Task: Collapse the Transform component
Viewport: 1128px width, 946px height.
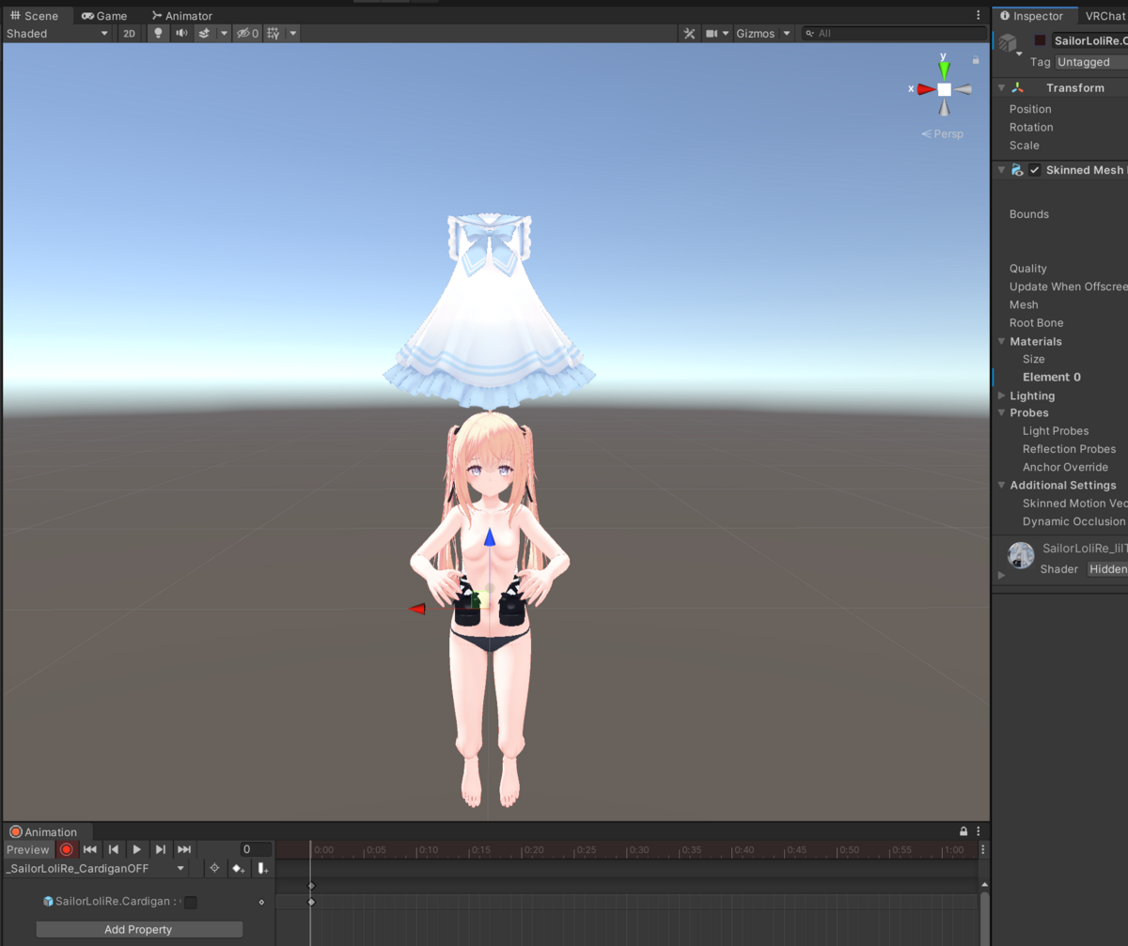Action: (x=1002, y=87)
